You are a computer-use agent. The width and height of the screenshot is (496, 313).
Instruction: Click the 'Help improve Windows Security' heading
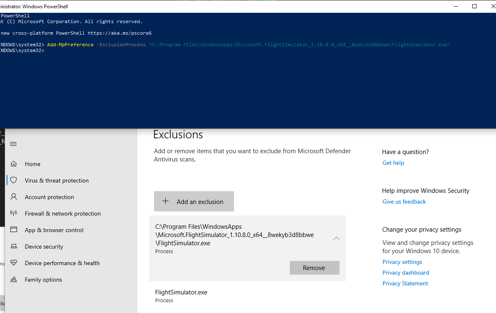(426, 191)
